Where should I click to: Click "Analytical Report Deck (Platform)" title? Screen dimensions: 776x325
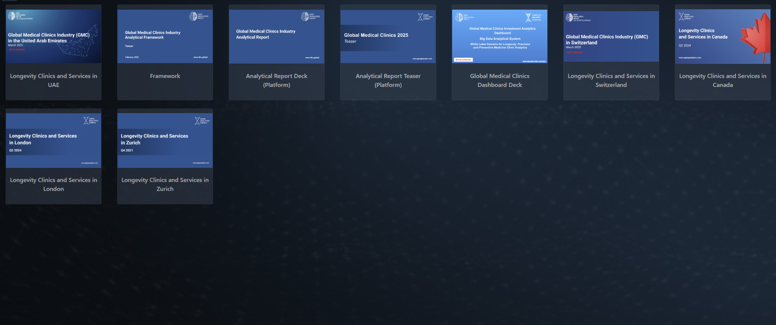point(277,80)
